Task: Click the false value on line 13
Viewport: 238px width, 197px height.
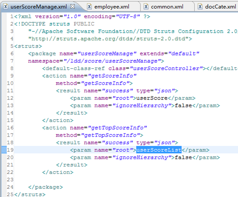Action: [183, 105]
